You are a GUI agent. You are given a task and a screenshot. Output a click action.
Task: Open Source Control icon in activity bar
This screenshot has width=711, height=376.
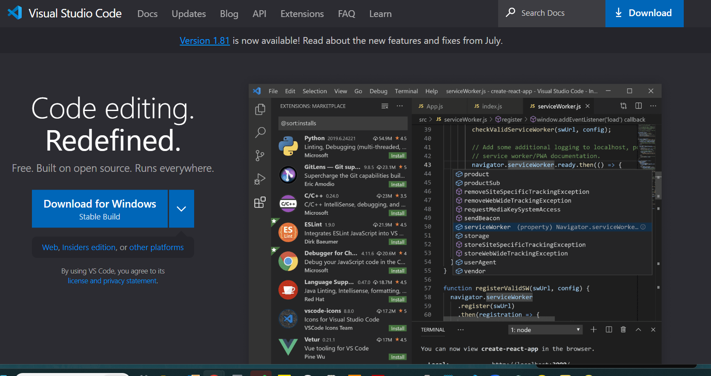[x=260, y=156]
